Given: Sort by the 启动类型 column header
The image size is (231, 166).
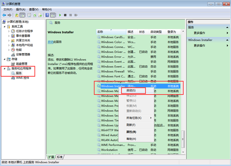Looking at the screenshot, I should 157,32.
